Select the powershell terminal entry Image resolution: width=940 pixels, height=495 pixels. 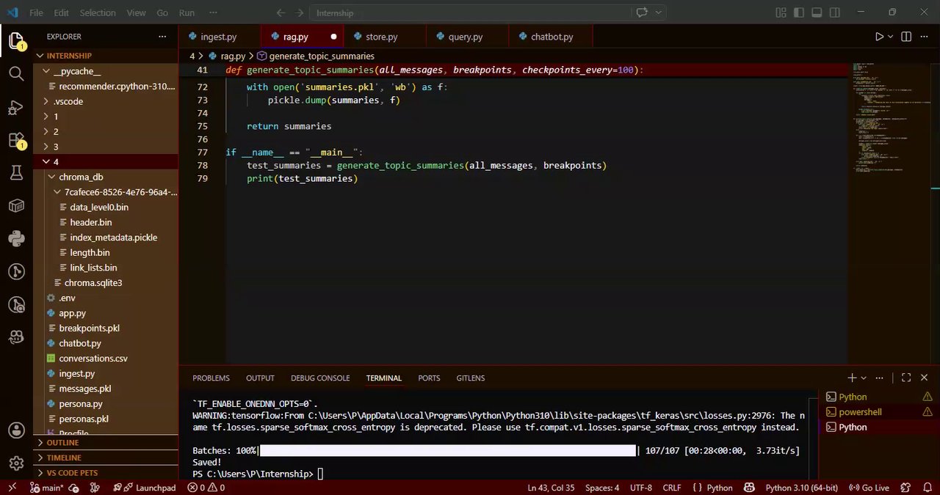tap(860, 412)
